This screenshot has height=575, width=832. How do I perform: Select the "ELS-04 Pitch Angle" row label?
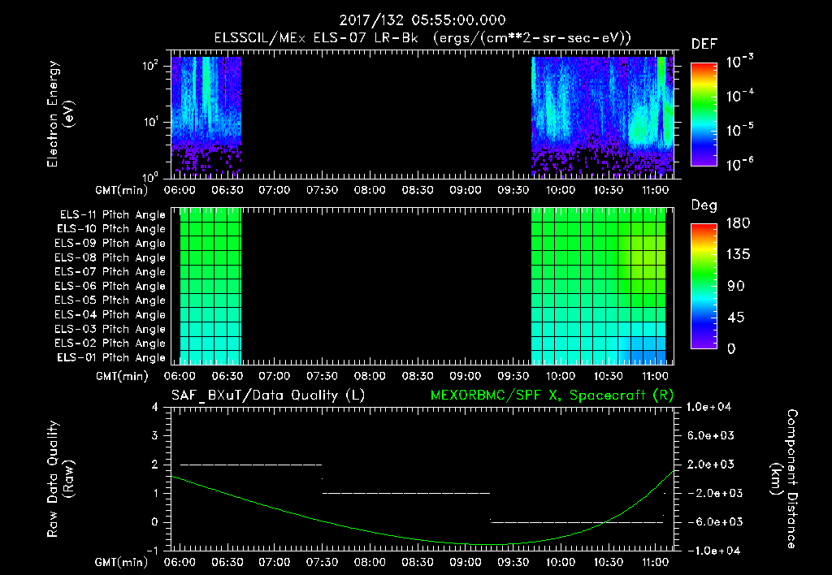tap(110, 315)
